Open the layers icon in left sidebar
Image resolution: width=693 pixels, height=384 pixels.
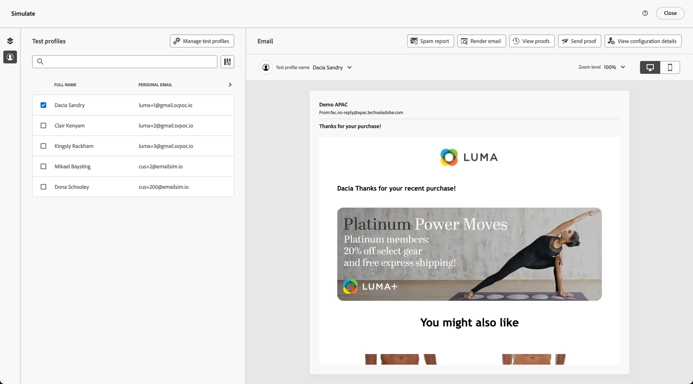click(10, 41)
